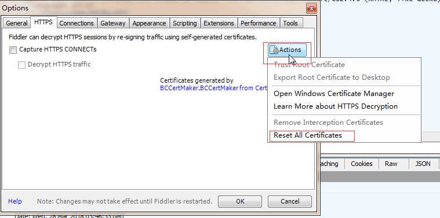Image resolution: width=440 pixels, height=218 pixels.
Task: Open the Scripting tab
Action: click(185, 23)
